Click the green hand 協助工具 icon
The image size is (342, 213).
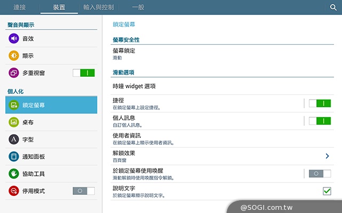(x=14, y=174)
